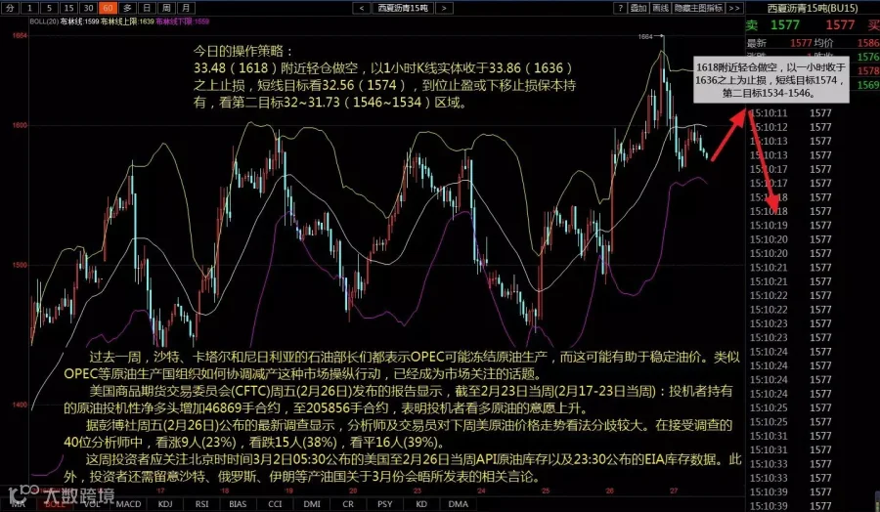Expand more tools with >> button
The image size is (880, 512).
pos(734,8)
